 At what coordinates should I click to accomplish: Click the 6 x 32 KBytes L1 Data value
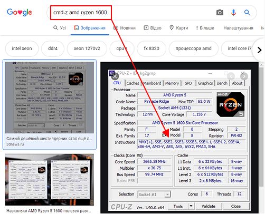[210, 162]
